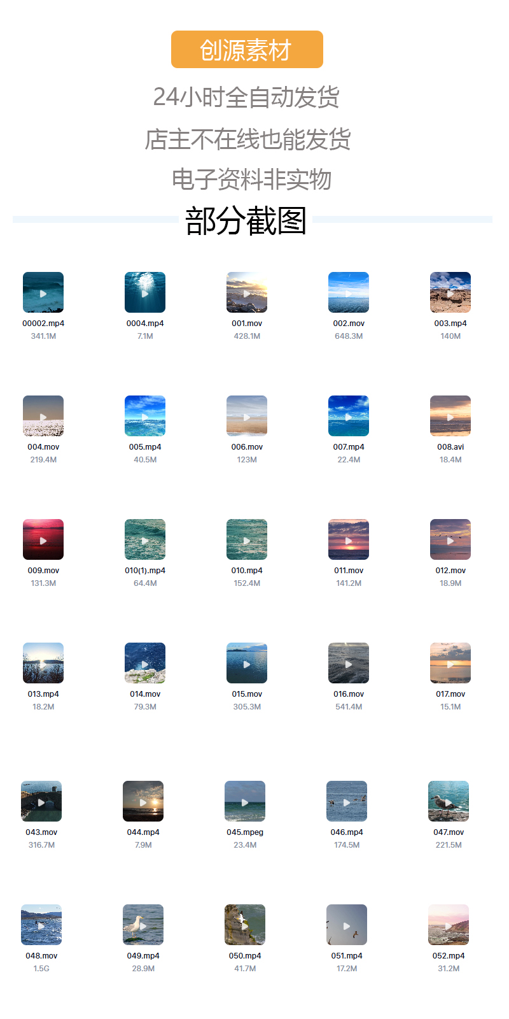The image size is (509, 1019).
Task: Open the 005.mp4 video thumbnail
Action: click(x=145, y=416)
